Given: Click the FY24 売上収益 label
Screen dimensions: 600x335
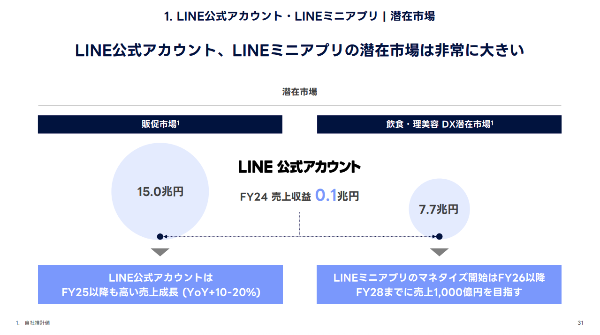Looking at the screenshot, I should [275, 197].
